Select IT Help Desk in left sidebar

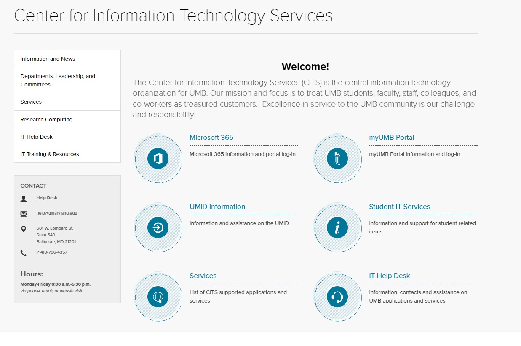(x=37, y=137)
